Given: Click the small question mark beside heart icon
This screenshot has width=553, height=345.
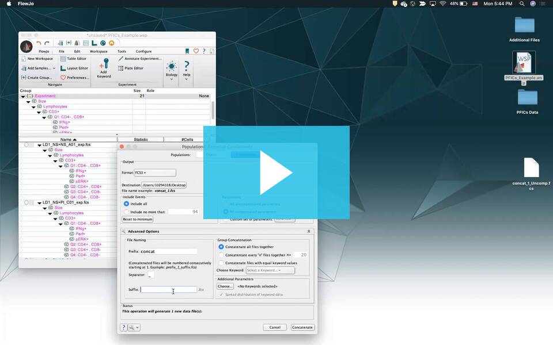Looking at the screenshot, I should (x=204, y=51).
